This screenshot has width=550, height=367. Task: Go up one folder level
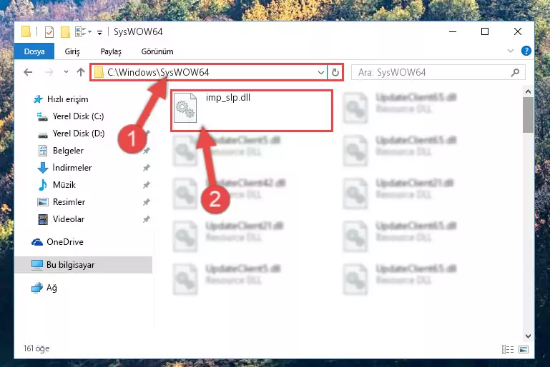81,73
